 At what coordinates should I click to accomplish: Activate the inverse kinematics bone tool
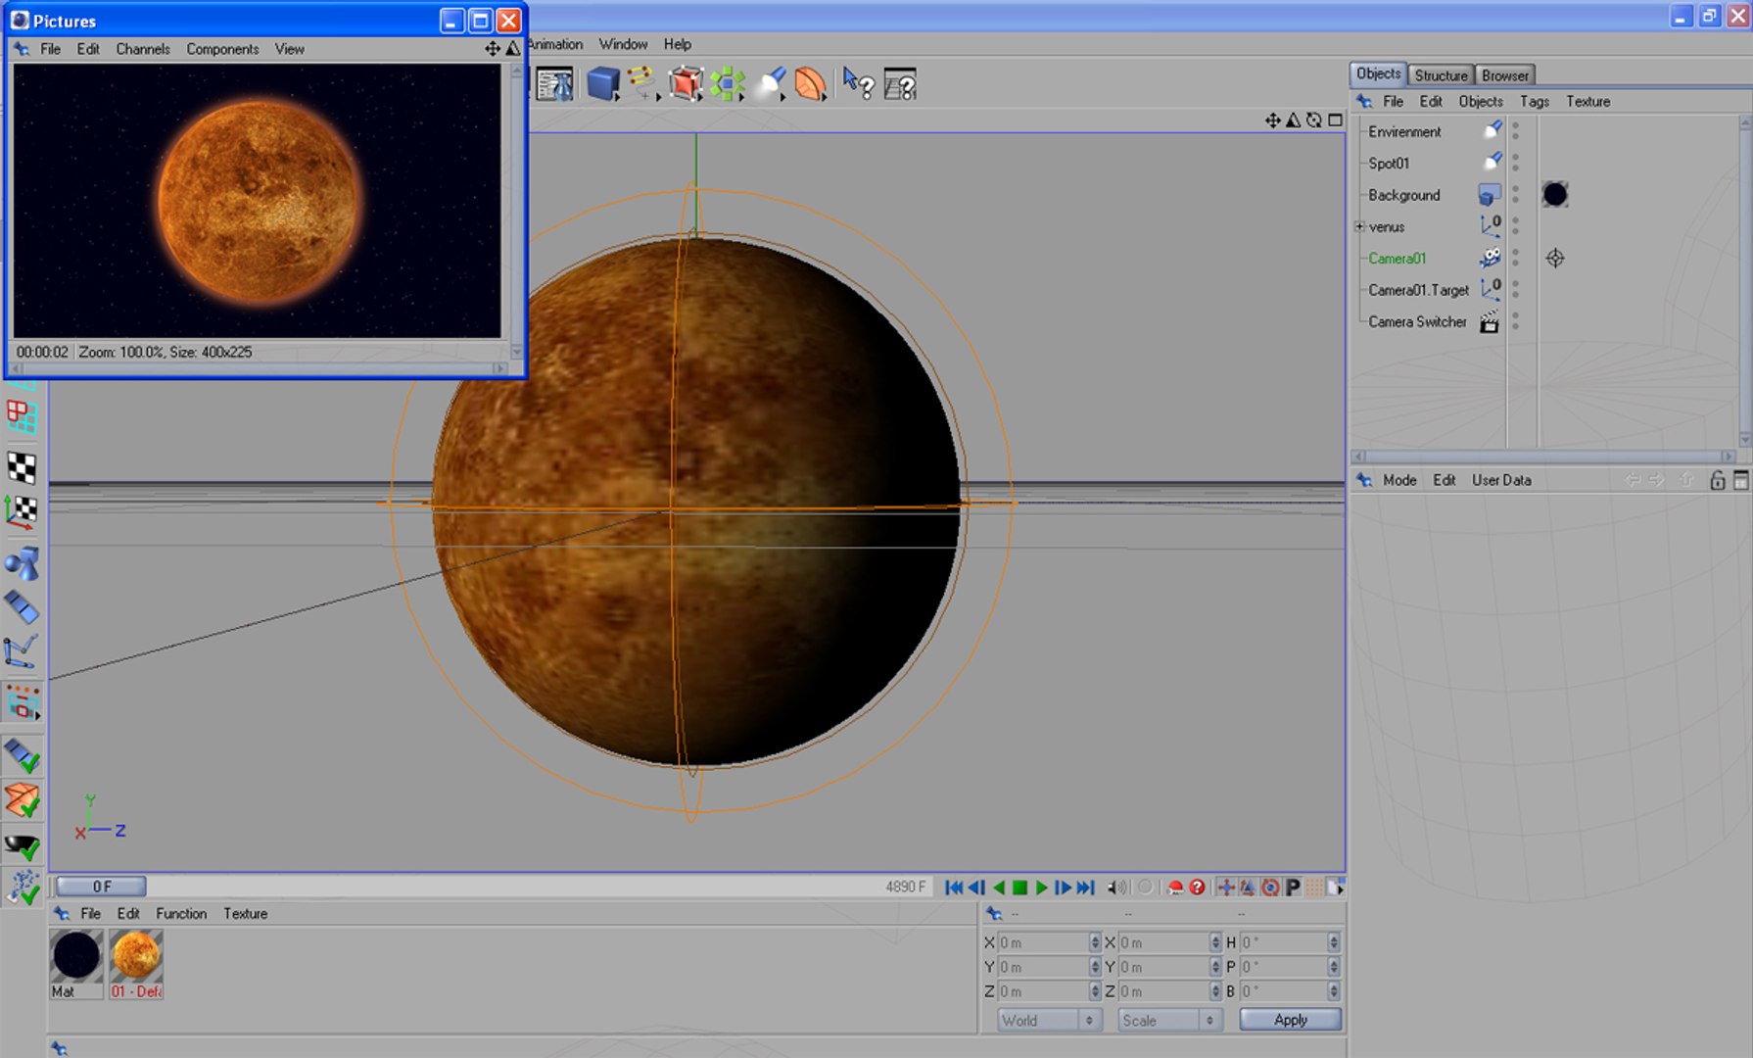(x=22, y=651)
